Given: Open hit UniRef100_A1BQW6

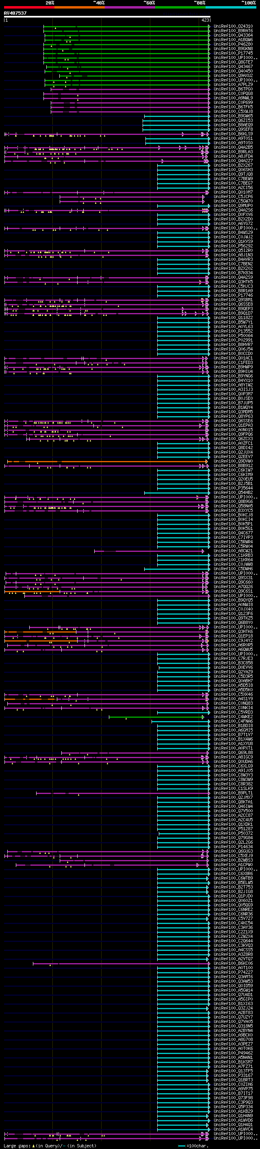Looking at the screenshot, I should [x=233, y=40].
